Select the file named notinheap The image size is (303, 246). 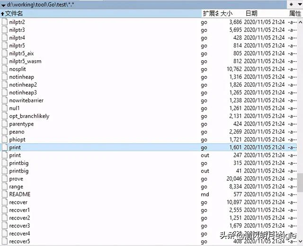pyautogui.click(x=22, y=77)
